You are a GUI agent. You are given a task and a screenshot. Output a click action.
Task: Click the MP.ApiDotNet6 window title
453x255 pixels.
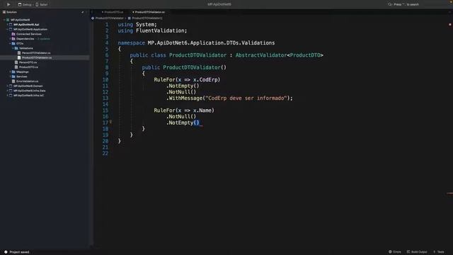click(x=219, y=4)
